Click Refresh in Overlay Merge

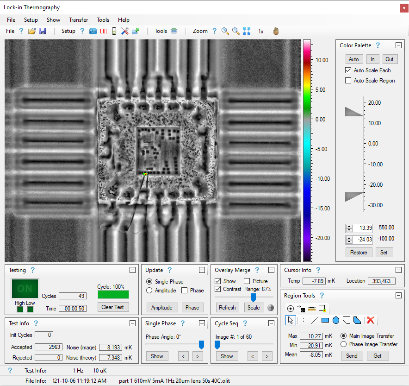pos(227,307)
